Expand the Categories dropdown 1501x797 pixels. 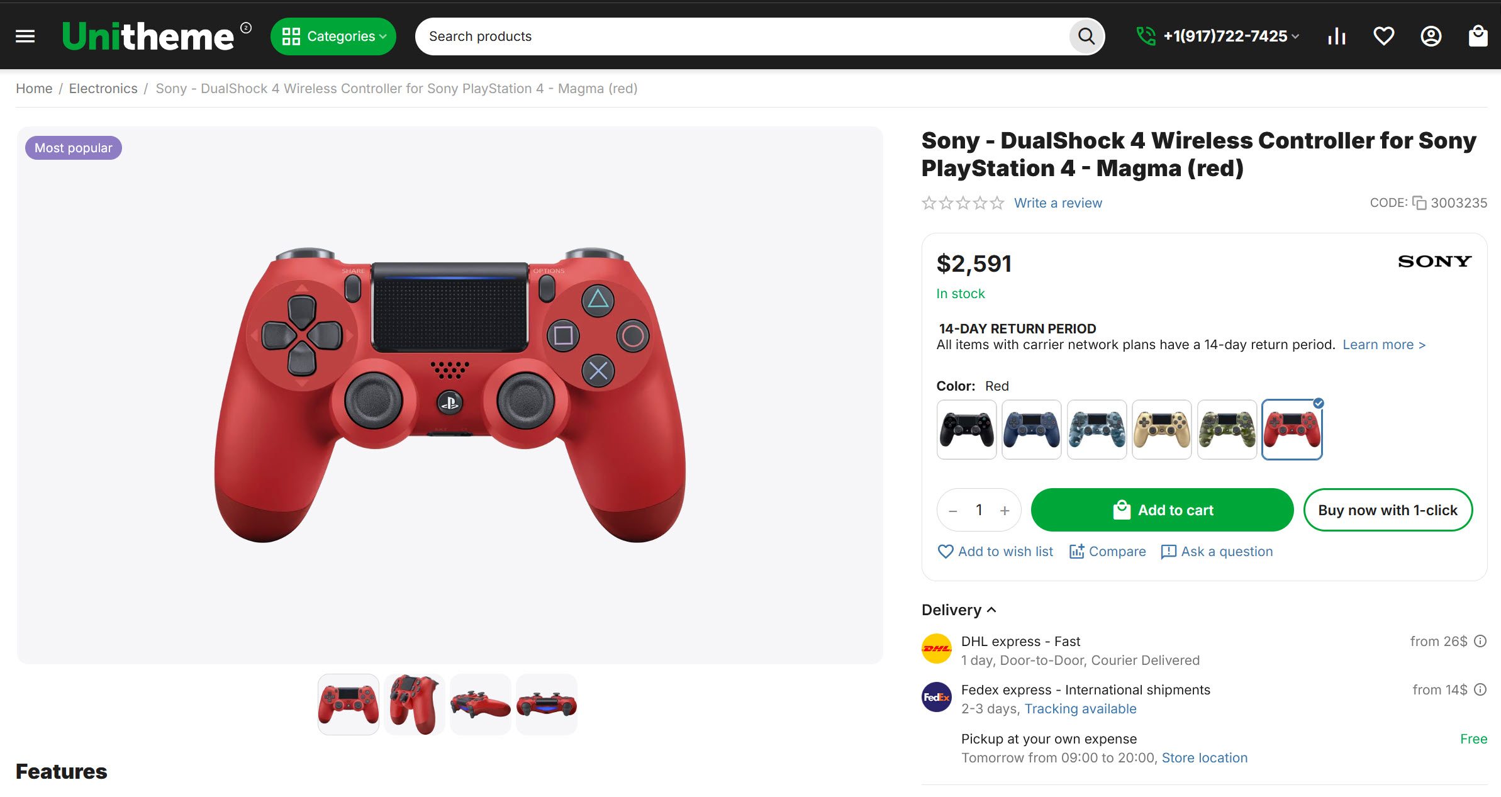point(333,36)
